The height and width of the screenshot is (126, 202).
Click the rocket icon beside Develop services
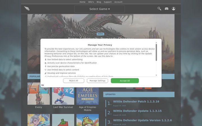click(x=45, y=73)
